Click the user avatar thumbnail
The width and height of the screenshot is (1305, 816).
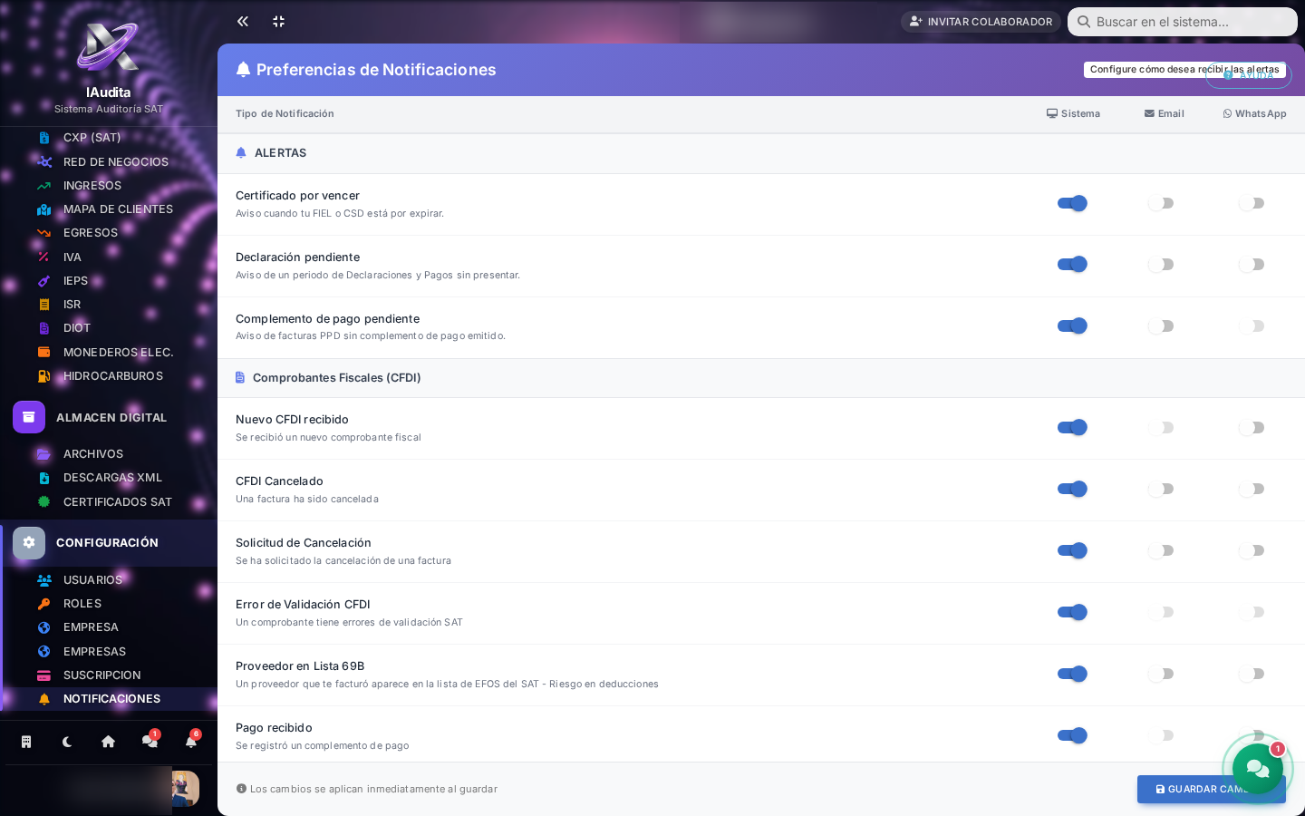point(185,789)
